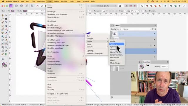Switch to the Swatches panel tab
The width and height of the screenshot is (188, 106).
(x=147, y=62)
